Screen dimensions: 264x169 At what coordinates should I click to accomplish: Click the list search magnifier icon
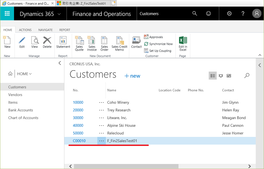click(247, 76)
